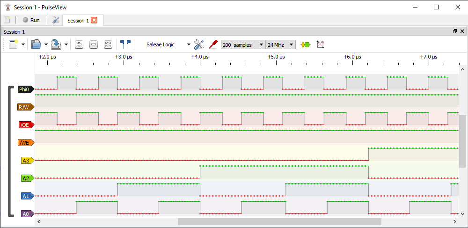Select the Session 1 tab

pos(78,21)
